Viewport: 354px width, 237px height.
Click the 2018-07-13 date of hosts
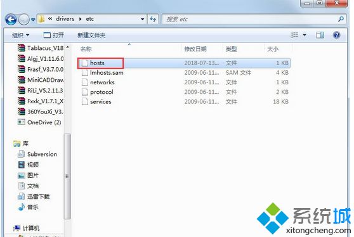(202, 63)
